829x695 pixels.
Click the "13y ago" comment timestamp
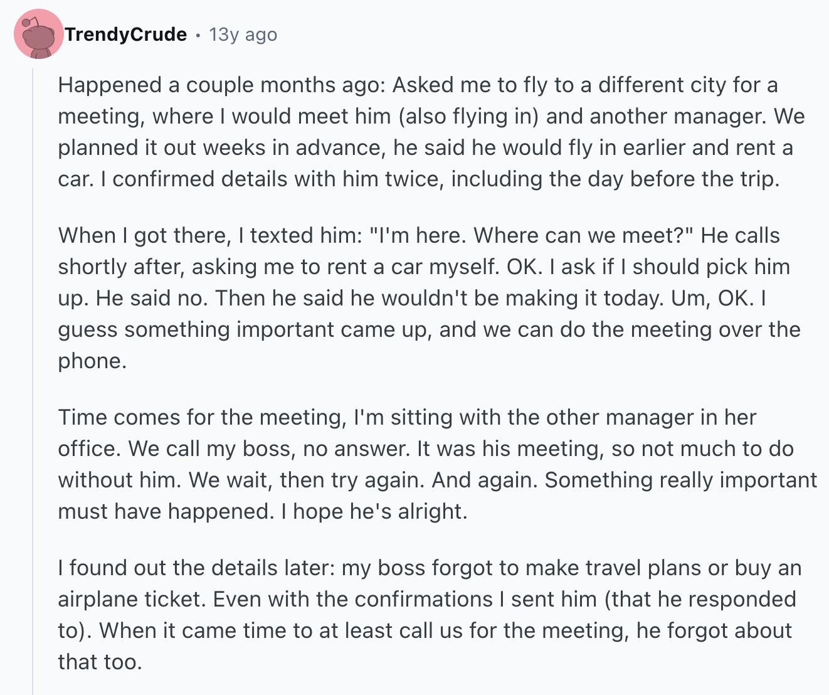[x=243, y=34]
